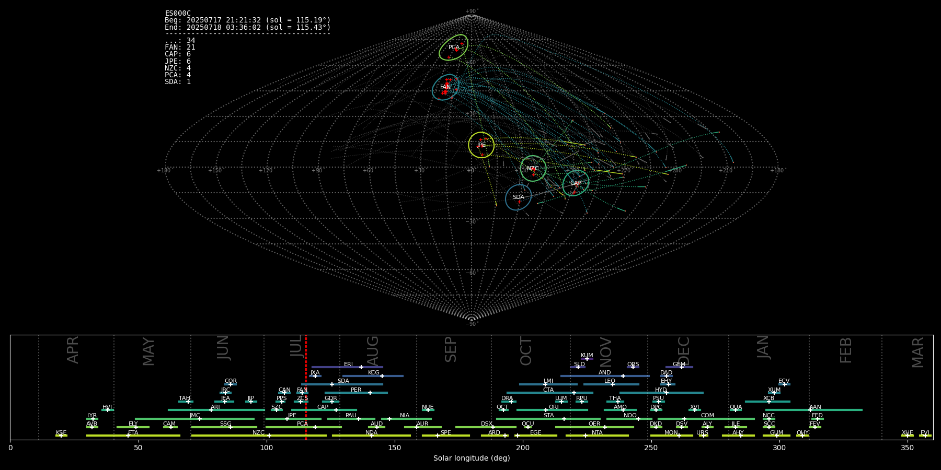Click the KCG shower bar in timeline
The width and height of the screenshot is (941, 470).
coord(373,376)
